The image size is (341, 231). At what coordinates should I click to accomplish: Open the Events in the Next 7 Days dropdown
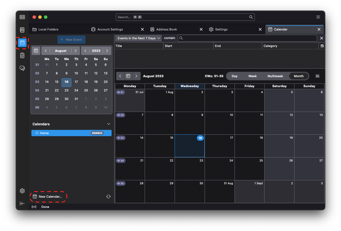pos(138,38)
